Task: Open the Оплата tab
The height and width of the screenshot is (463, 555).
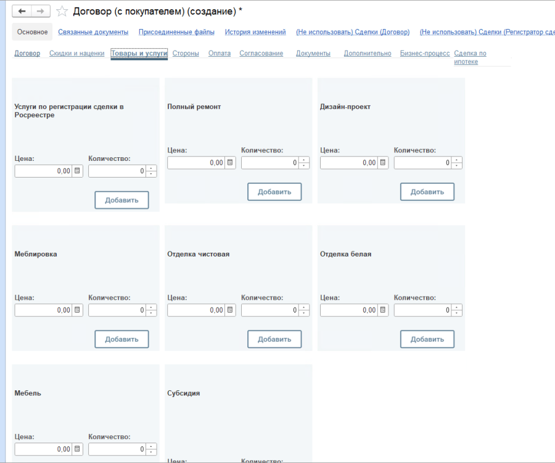Action: tap(220, 54)
